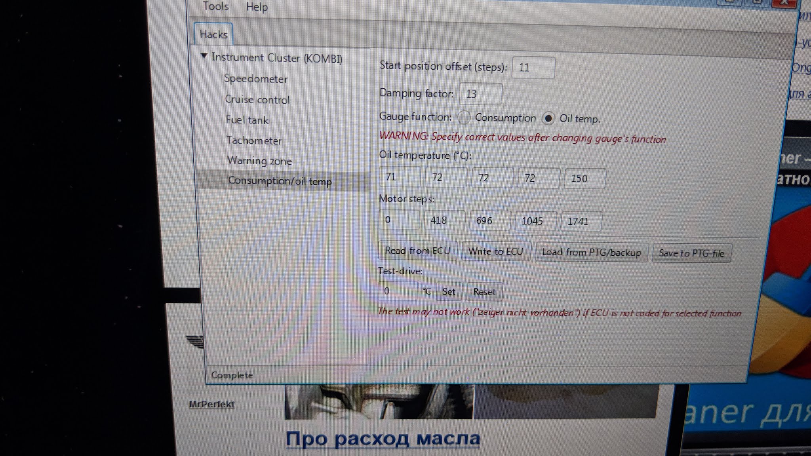Open the Про расход масла link

[383, 439]
